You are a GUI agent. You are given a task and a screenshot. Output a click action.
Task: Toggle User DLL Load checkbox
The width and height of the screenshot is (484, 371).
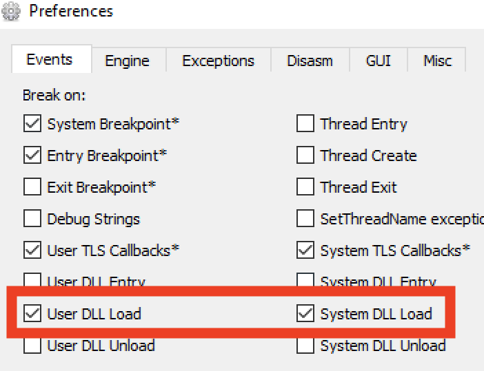tap(32, 314)
